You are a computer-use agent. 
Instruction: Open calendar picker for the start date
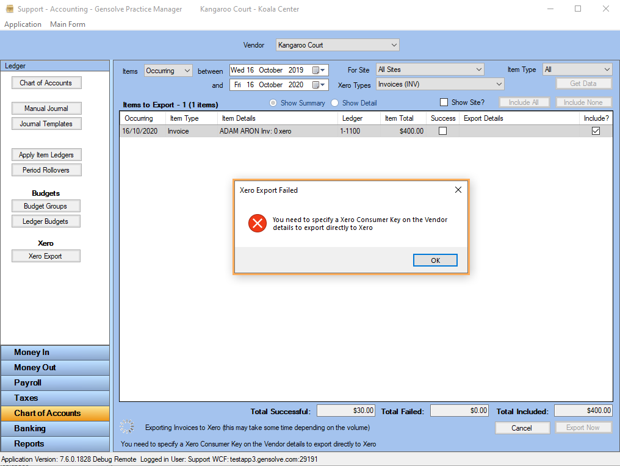pyautogui.click(x=319, y=70)
